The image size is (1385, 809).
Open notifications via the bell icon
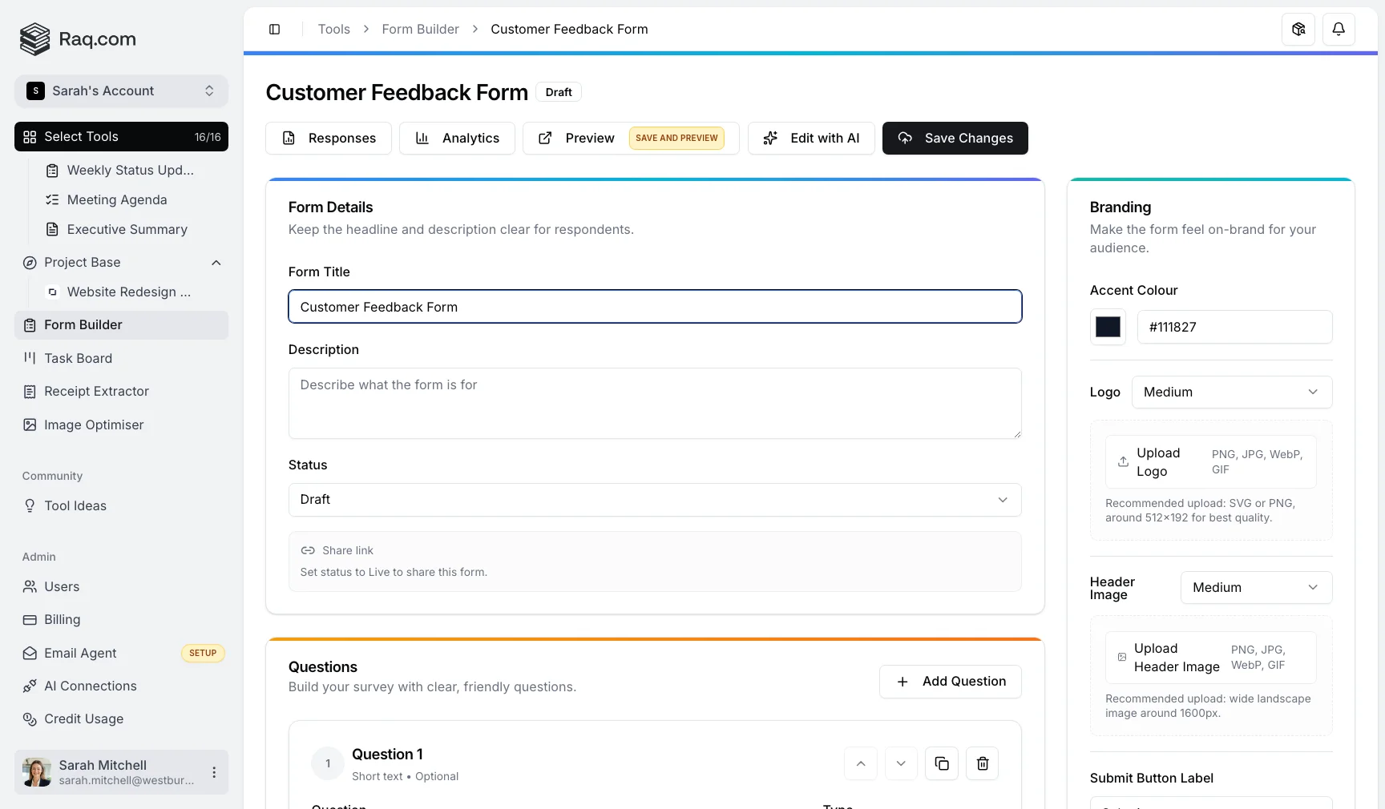click(x=1338, y=29)
